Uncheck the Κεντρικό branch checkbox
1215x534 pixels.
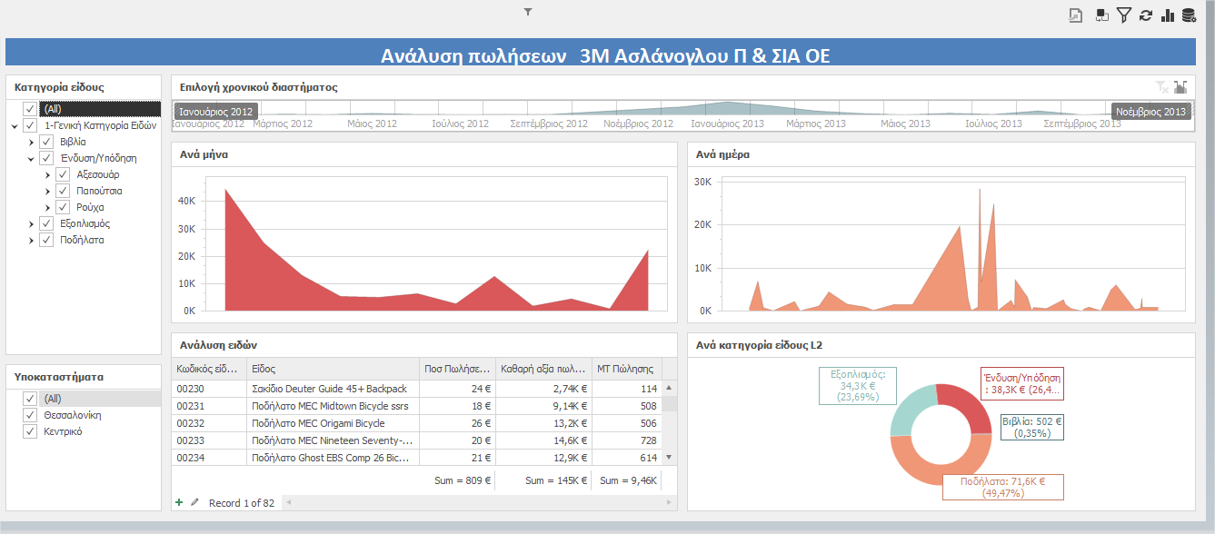coord(30,431)
